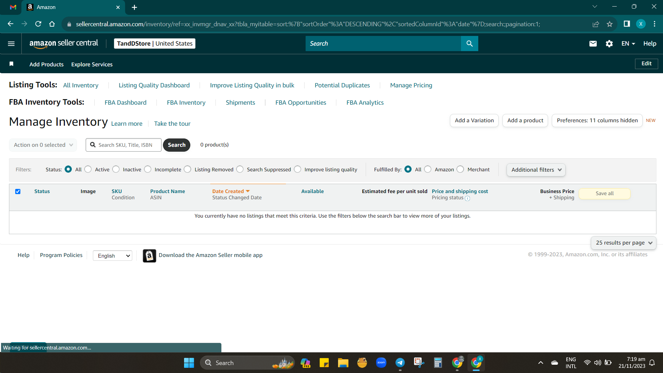Open the FBA Analytics link

[365, 103]
